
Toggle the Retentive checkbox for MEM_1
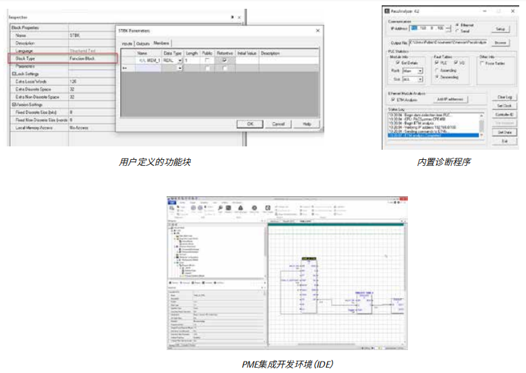(225, 61)
